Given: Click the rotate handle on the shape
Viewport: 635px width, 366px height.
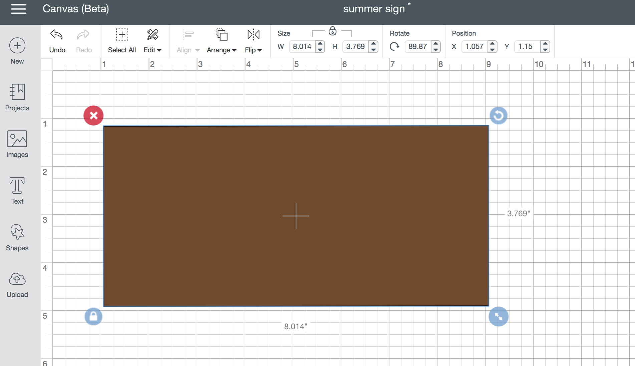Looking at the screenshot, I should (x=499, y=116).
